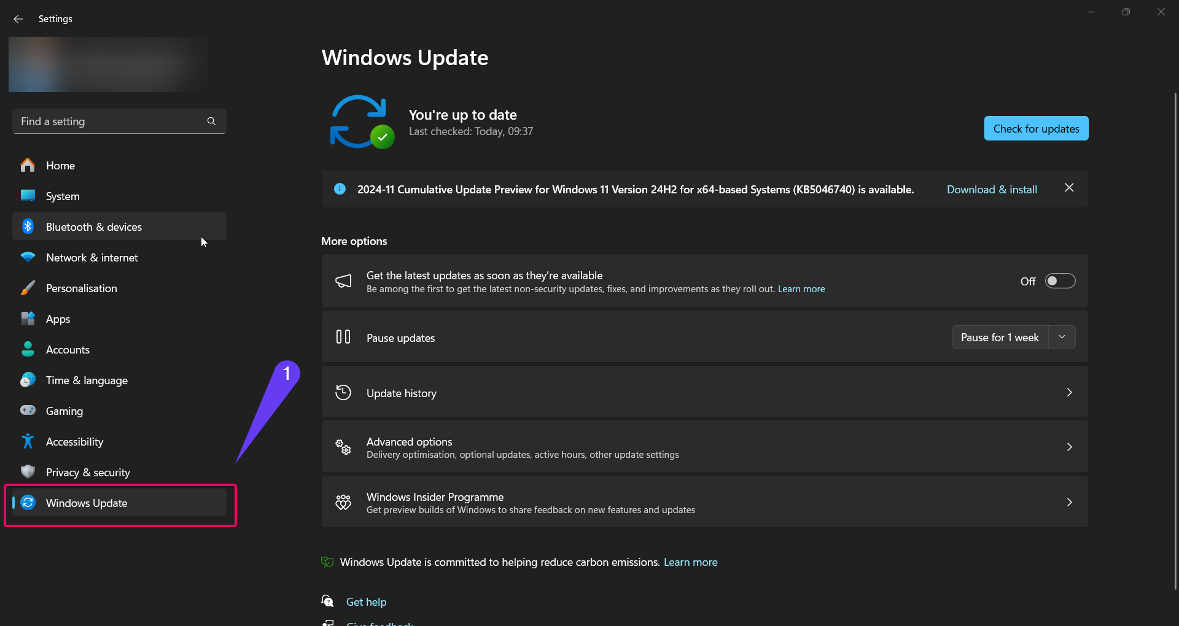Go to Personalisation settings
Screen dimensions: 1179x626
pos(119,288)
